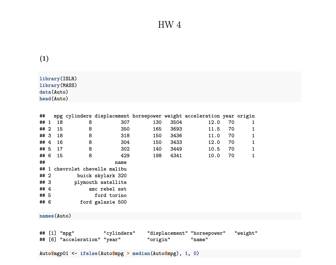Click the displacement column header in table

pyautogui.click(x=112, y=116)
